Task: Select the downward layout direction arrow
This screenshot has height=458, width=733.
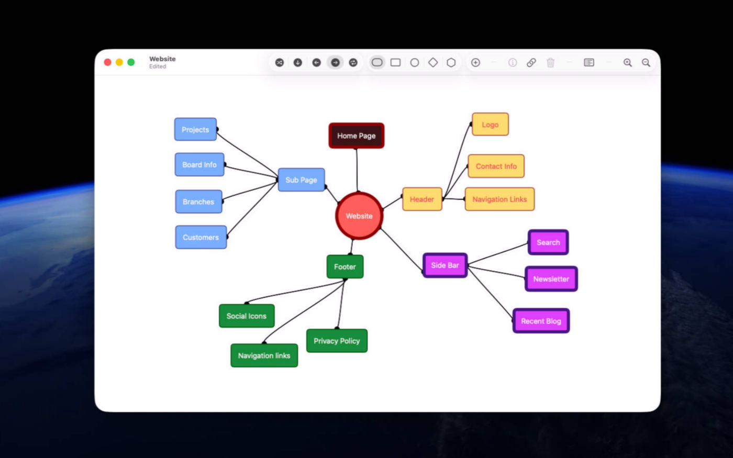Action: click(298, 62)
